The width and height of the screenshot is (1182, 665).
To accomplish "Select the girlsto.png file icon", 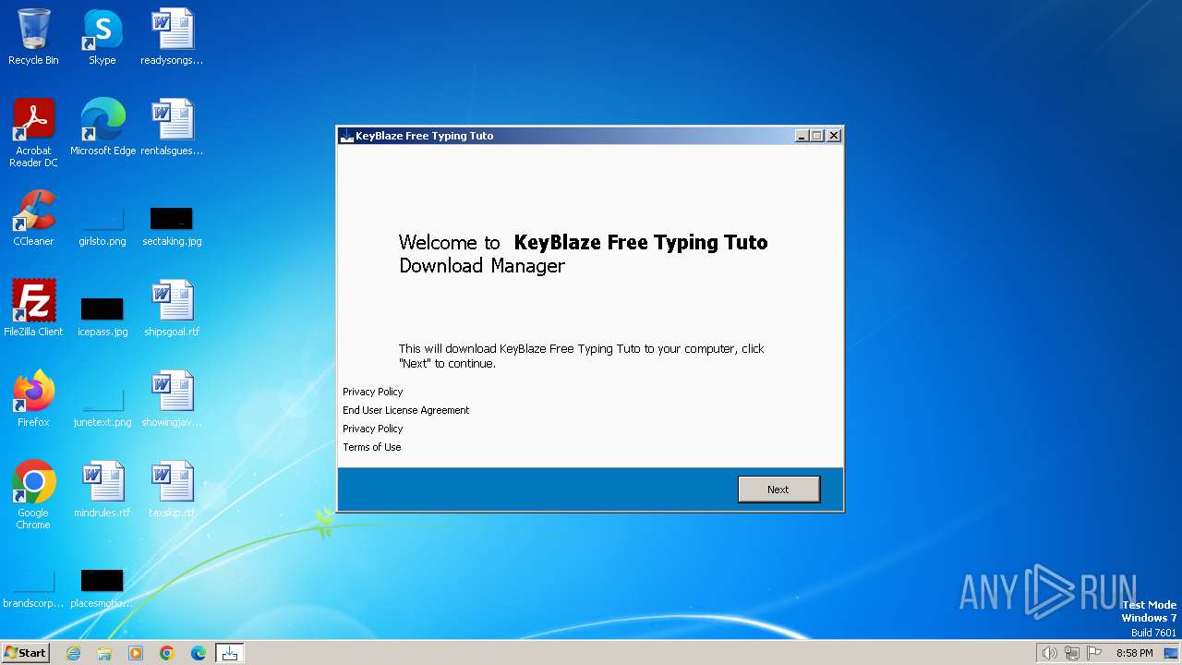I will (x=103, y=226).
